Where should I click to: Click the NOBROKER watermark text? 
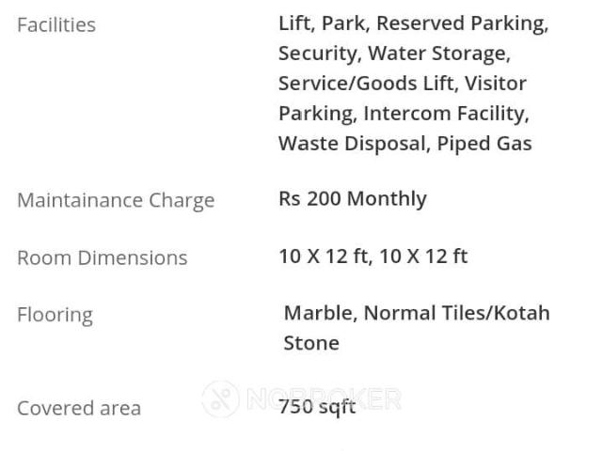click(x=324, y=399)
